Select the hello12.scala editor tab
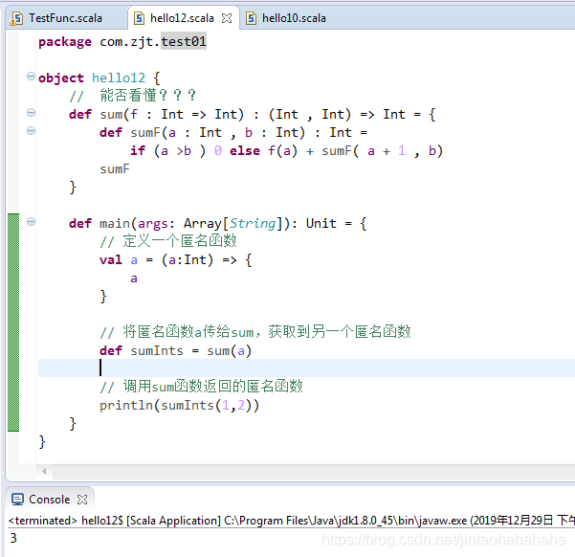The width and height of the screenshot is (575, 557). point(182,18)
